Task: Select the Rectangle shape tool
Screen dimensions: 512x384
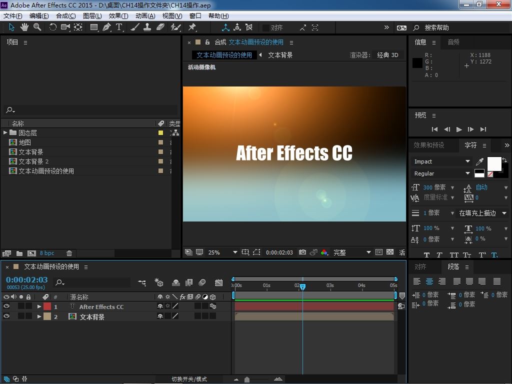Action: 94,27
